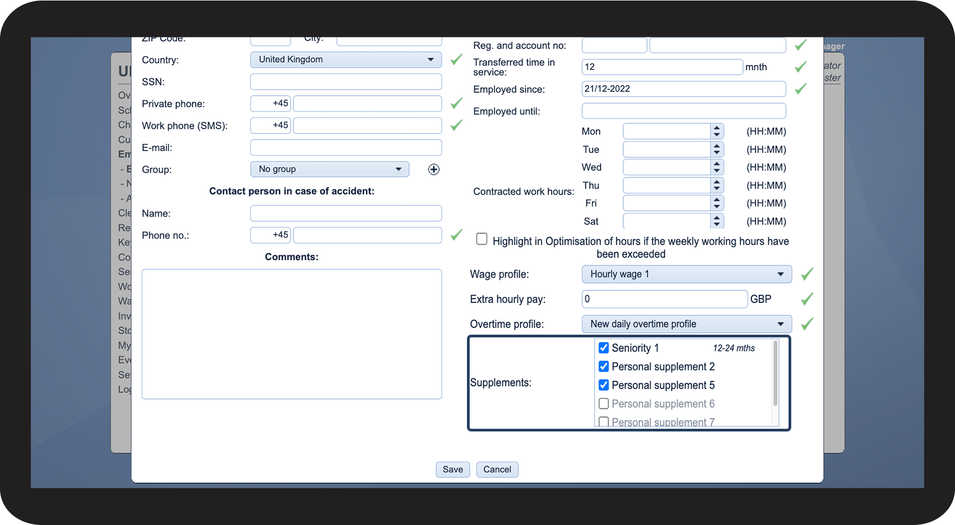
Task: Click the SSN input field
Action: [x=346, y=82]
